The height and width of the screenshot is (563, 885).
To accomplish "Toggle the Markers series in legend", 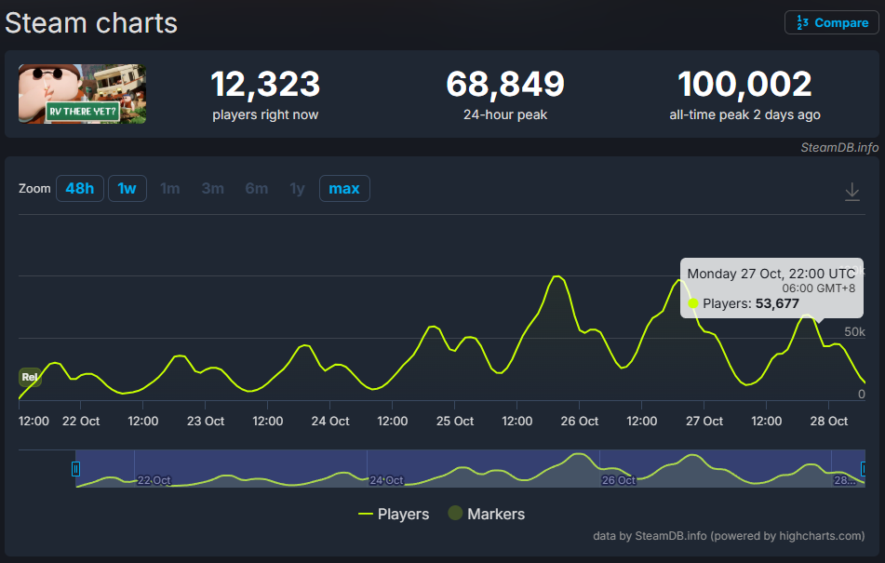I will click(x=487, y=514).
